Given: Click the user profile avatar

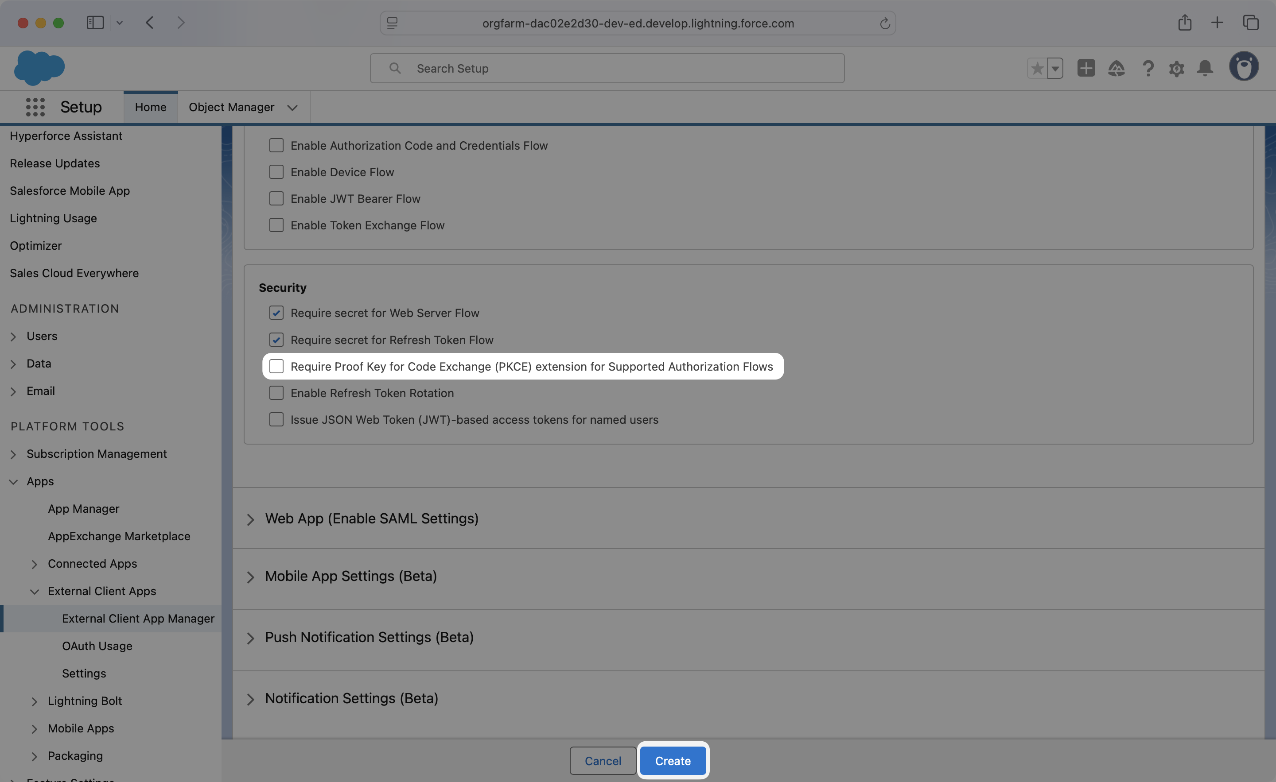Looking at the screenshot, I should [x=1243, y=67].
